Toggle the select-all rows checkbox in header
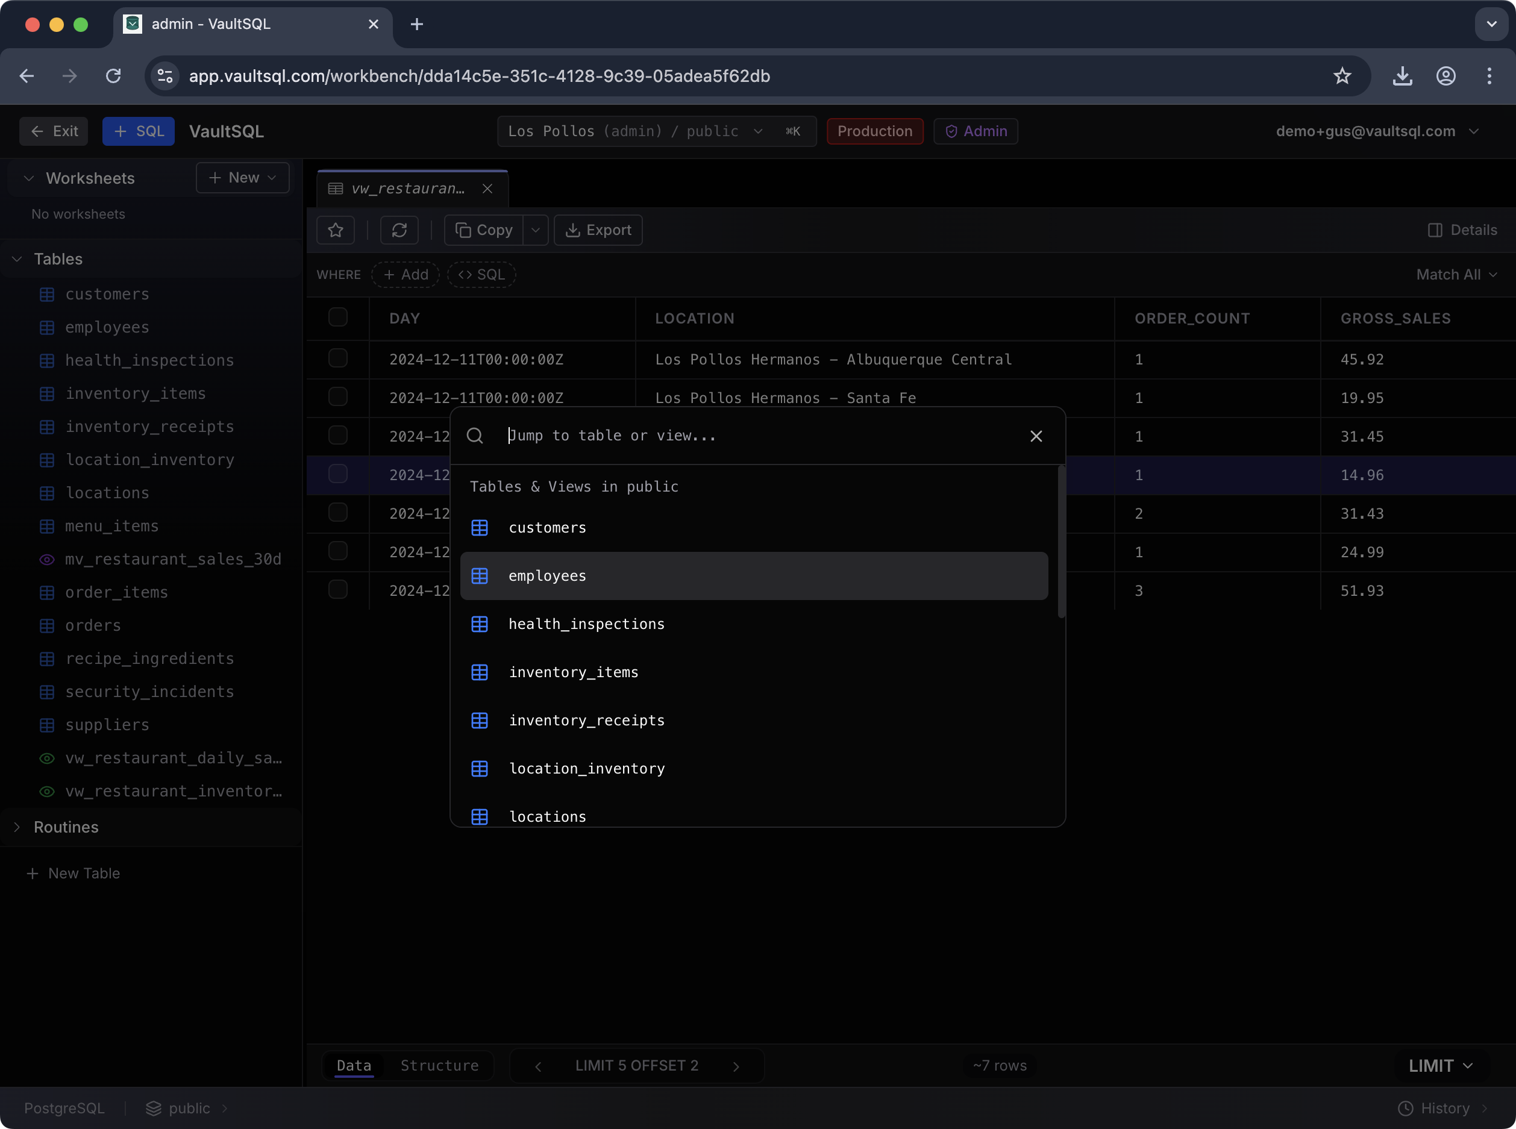The width and height of the screenshot is (1516, 1129). (337, 317)
